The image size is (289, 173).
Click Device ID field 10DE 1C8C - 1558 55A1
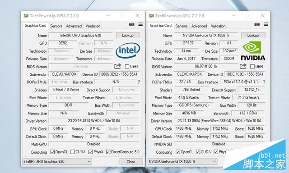click(x=245, y=74)
